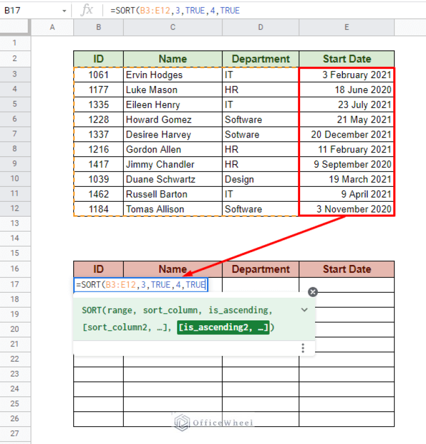Select row 17 header

click(15, 284)
